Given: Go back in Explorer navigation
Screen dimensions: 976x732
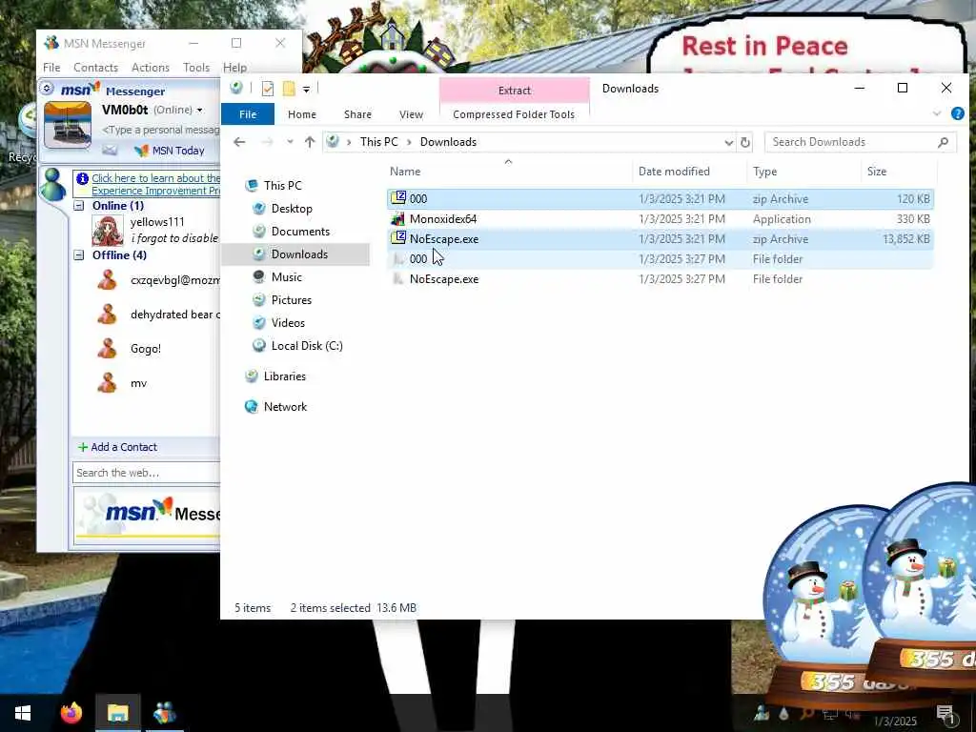Looking at the screenshot, I should pos(239,142).
